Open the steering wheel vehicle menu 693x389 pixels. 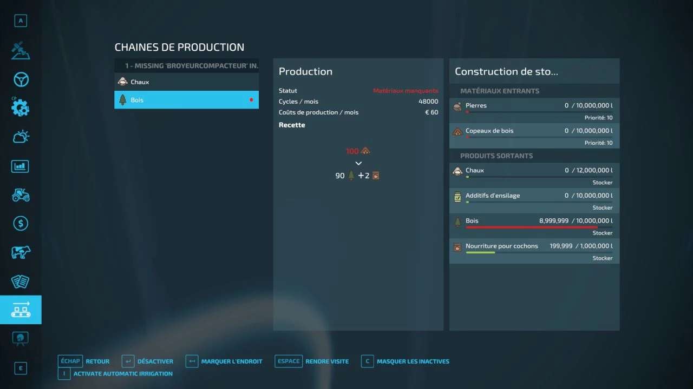tap(21, 80)
